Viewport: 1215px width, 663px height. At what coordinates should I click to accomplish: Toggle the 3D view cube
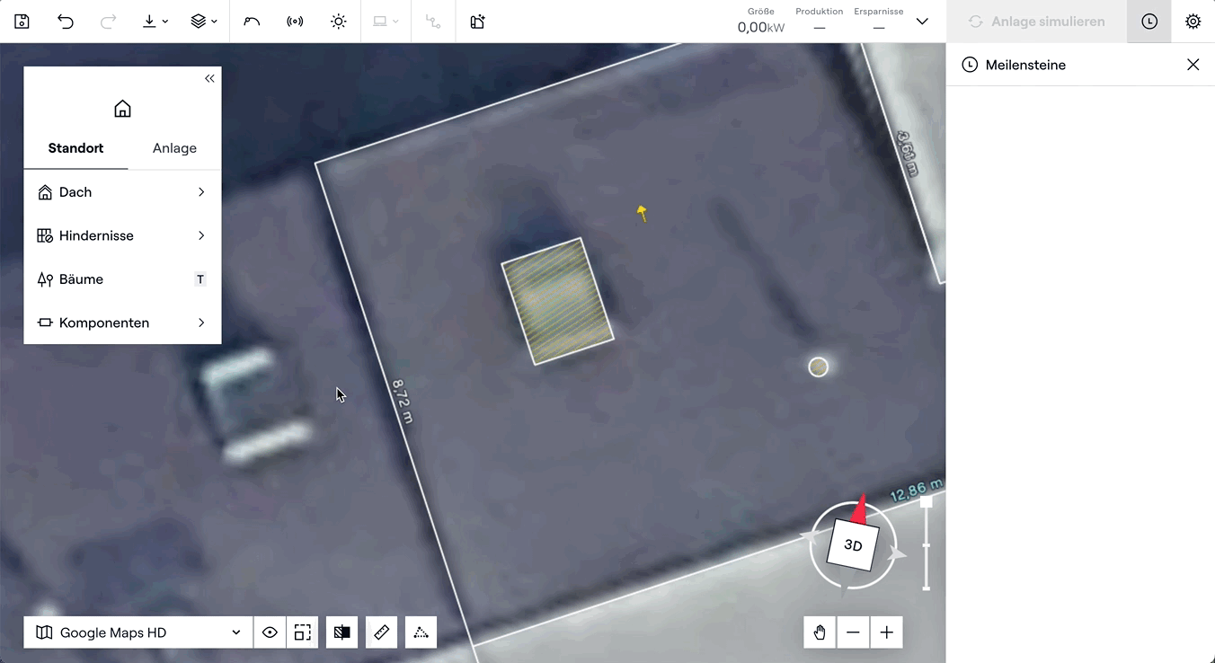(852, 545)
